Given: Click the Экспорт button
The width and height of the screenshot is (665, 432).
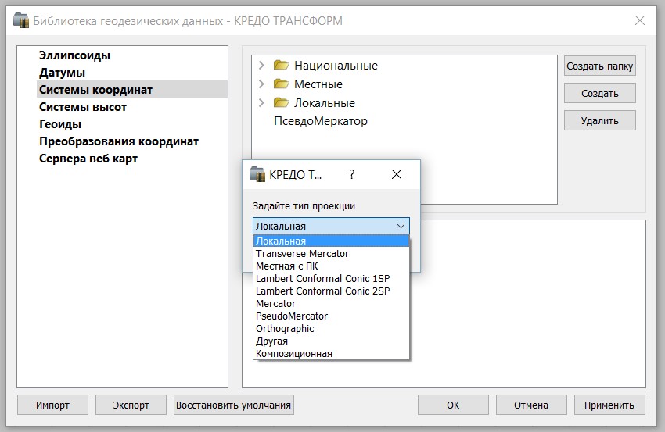Looking at the screenshot, I should click(x=131, y=405).
